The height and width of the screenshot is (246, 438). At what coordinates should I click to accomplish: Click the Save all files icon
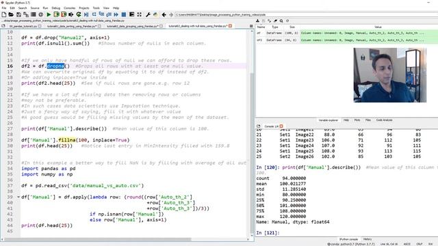coord(26,14)
